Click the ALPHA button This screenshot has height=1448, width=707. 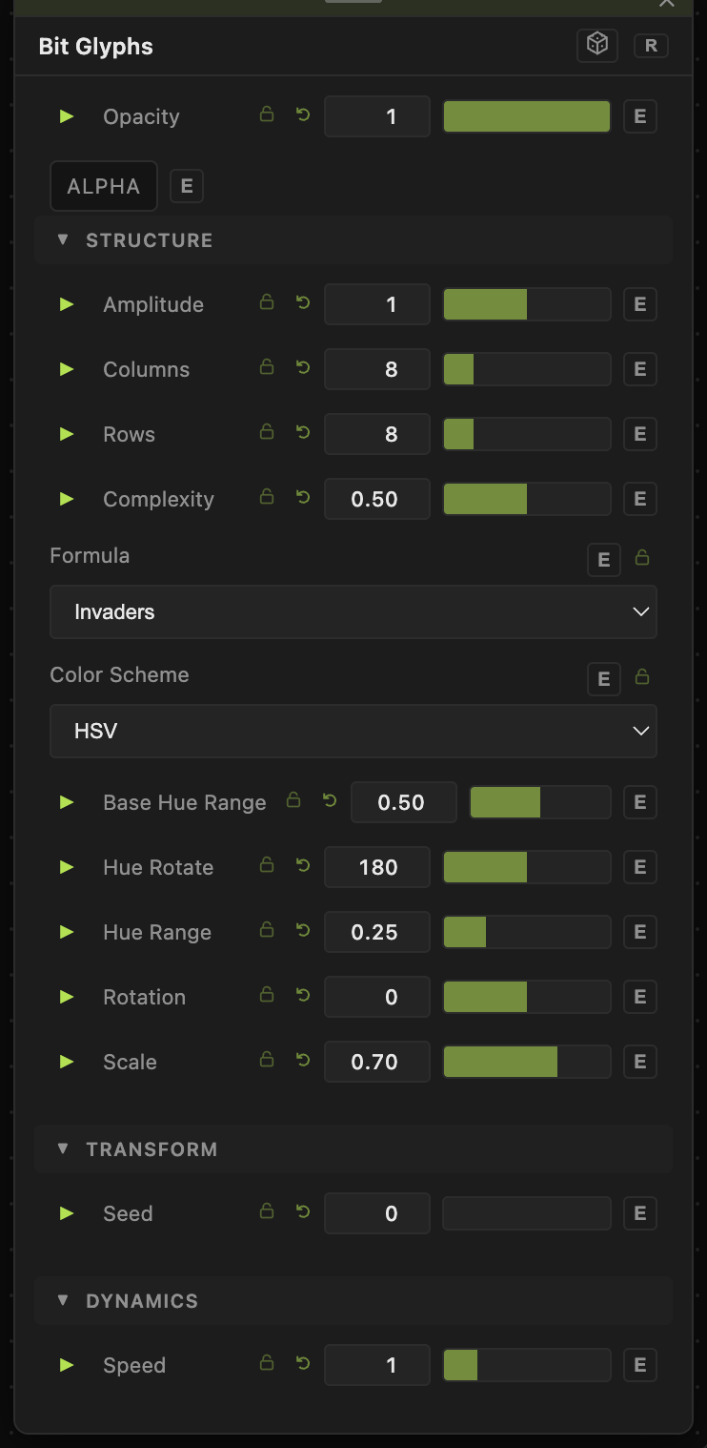click(x=103, y=186)
